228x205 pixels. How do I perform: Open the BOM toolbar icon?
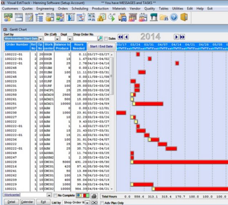click(39, 17)
